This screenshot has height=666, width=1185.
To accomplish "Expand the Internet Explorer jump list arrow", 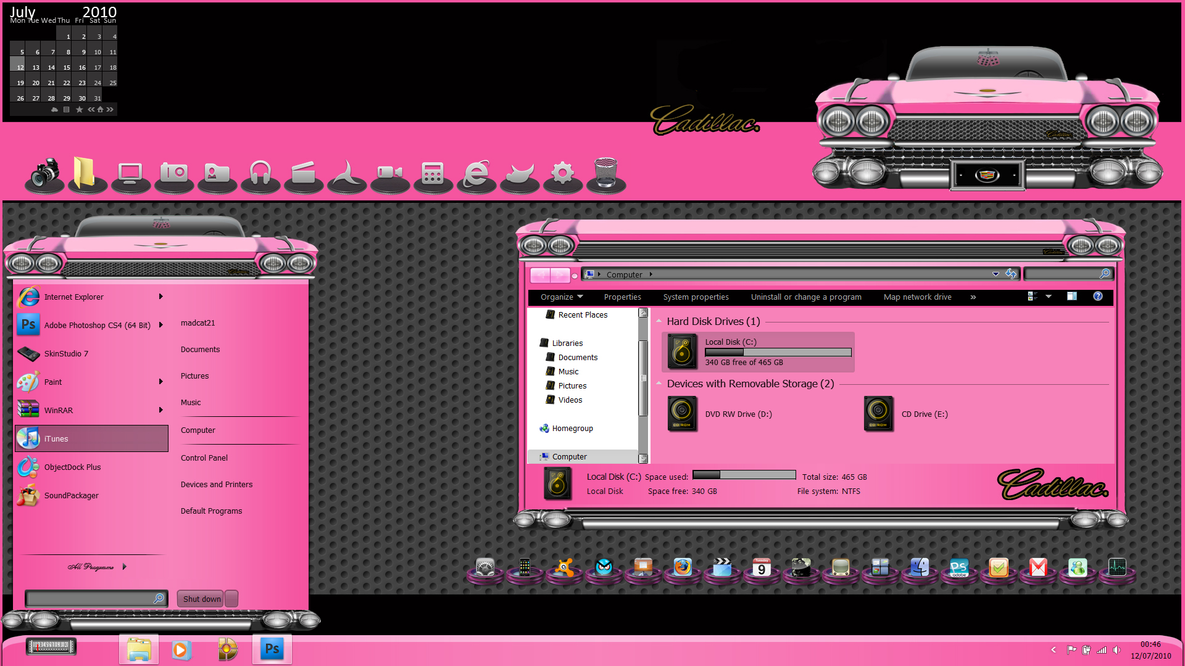I will 160,297.
